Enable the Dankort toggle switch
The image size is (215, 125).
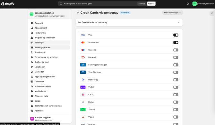pos(176,57)
